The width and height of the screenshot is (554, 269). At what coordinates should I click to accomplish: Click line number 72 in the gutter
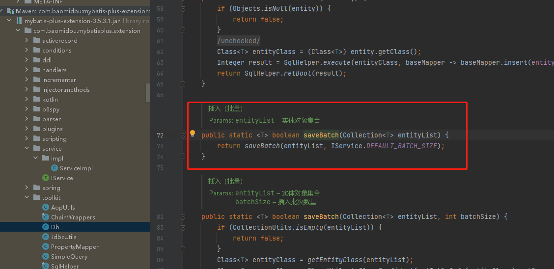pyautogui.click(x=160, y=135)
